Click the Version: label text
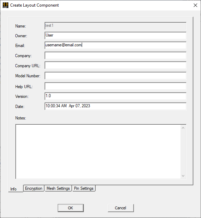 (22, 96)
